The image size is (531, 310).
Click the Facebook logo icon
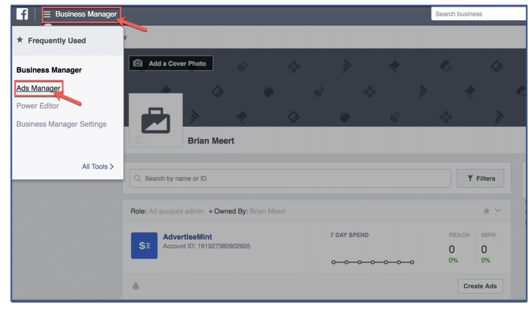[x=22, y=14]
